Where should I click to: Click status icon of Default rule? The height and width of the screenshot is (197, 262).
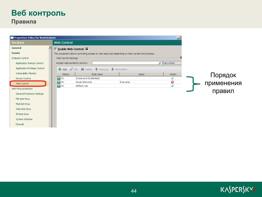(59, 86)
